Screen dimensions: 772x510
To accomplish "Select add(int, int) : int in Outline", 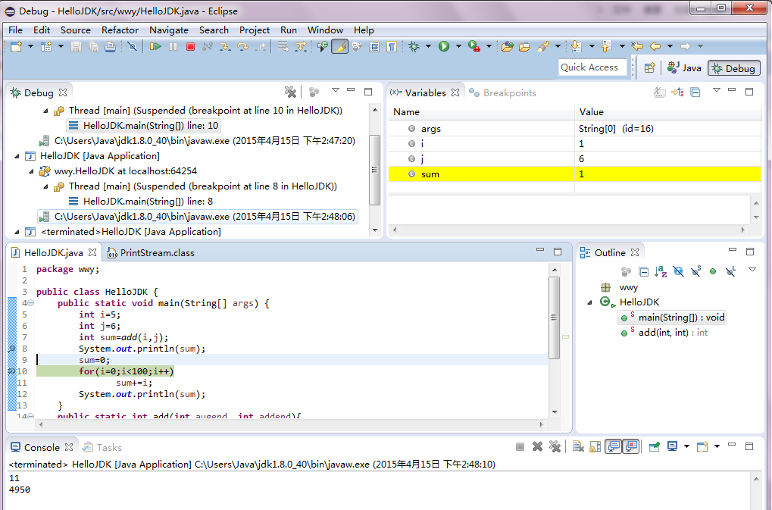I will click(x=664, y=333).
